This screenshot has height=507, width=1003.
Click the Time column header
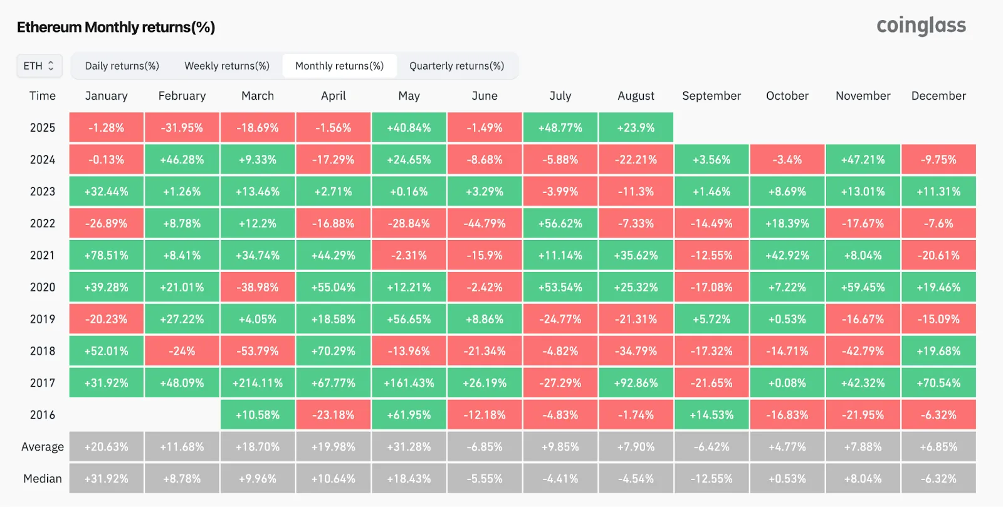click(42, 95)
